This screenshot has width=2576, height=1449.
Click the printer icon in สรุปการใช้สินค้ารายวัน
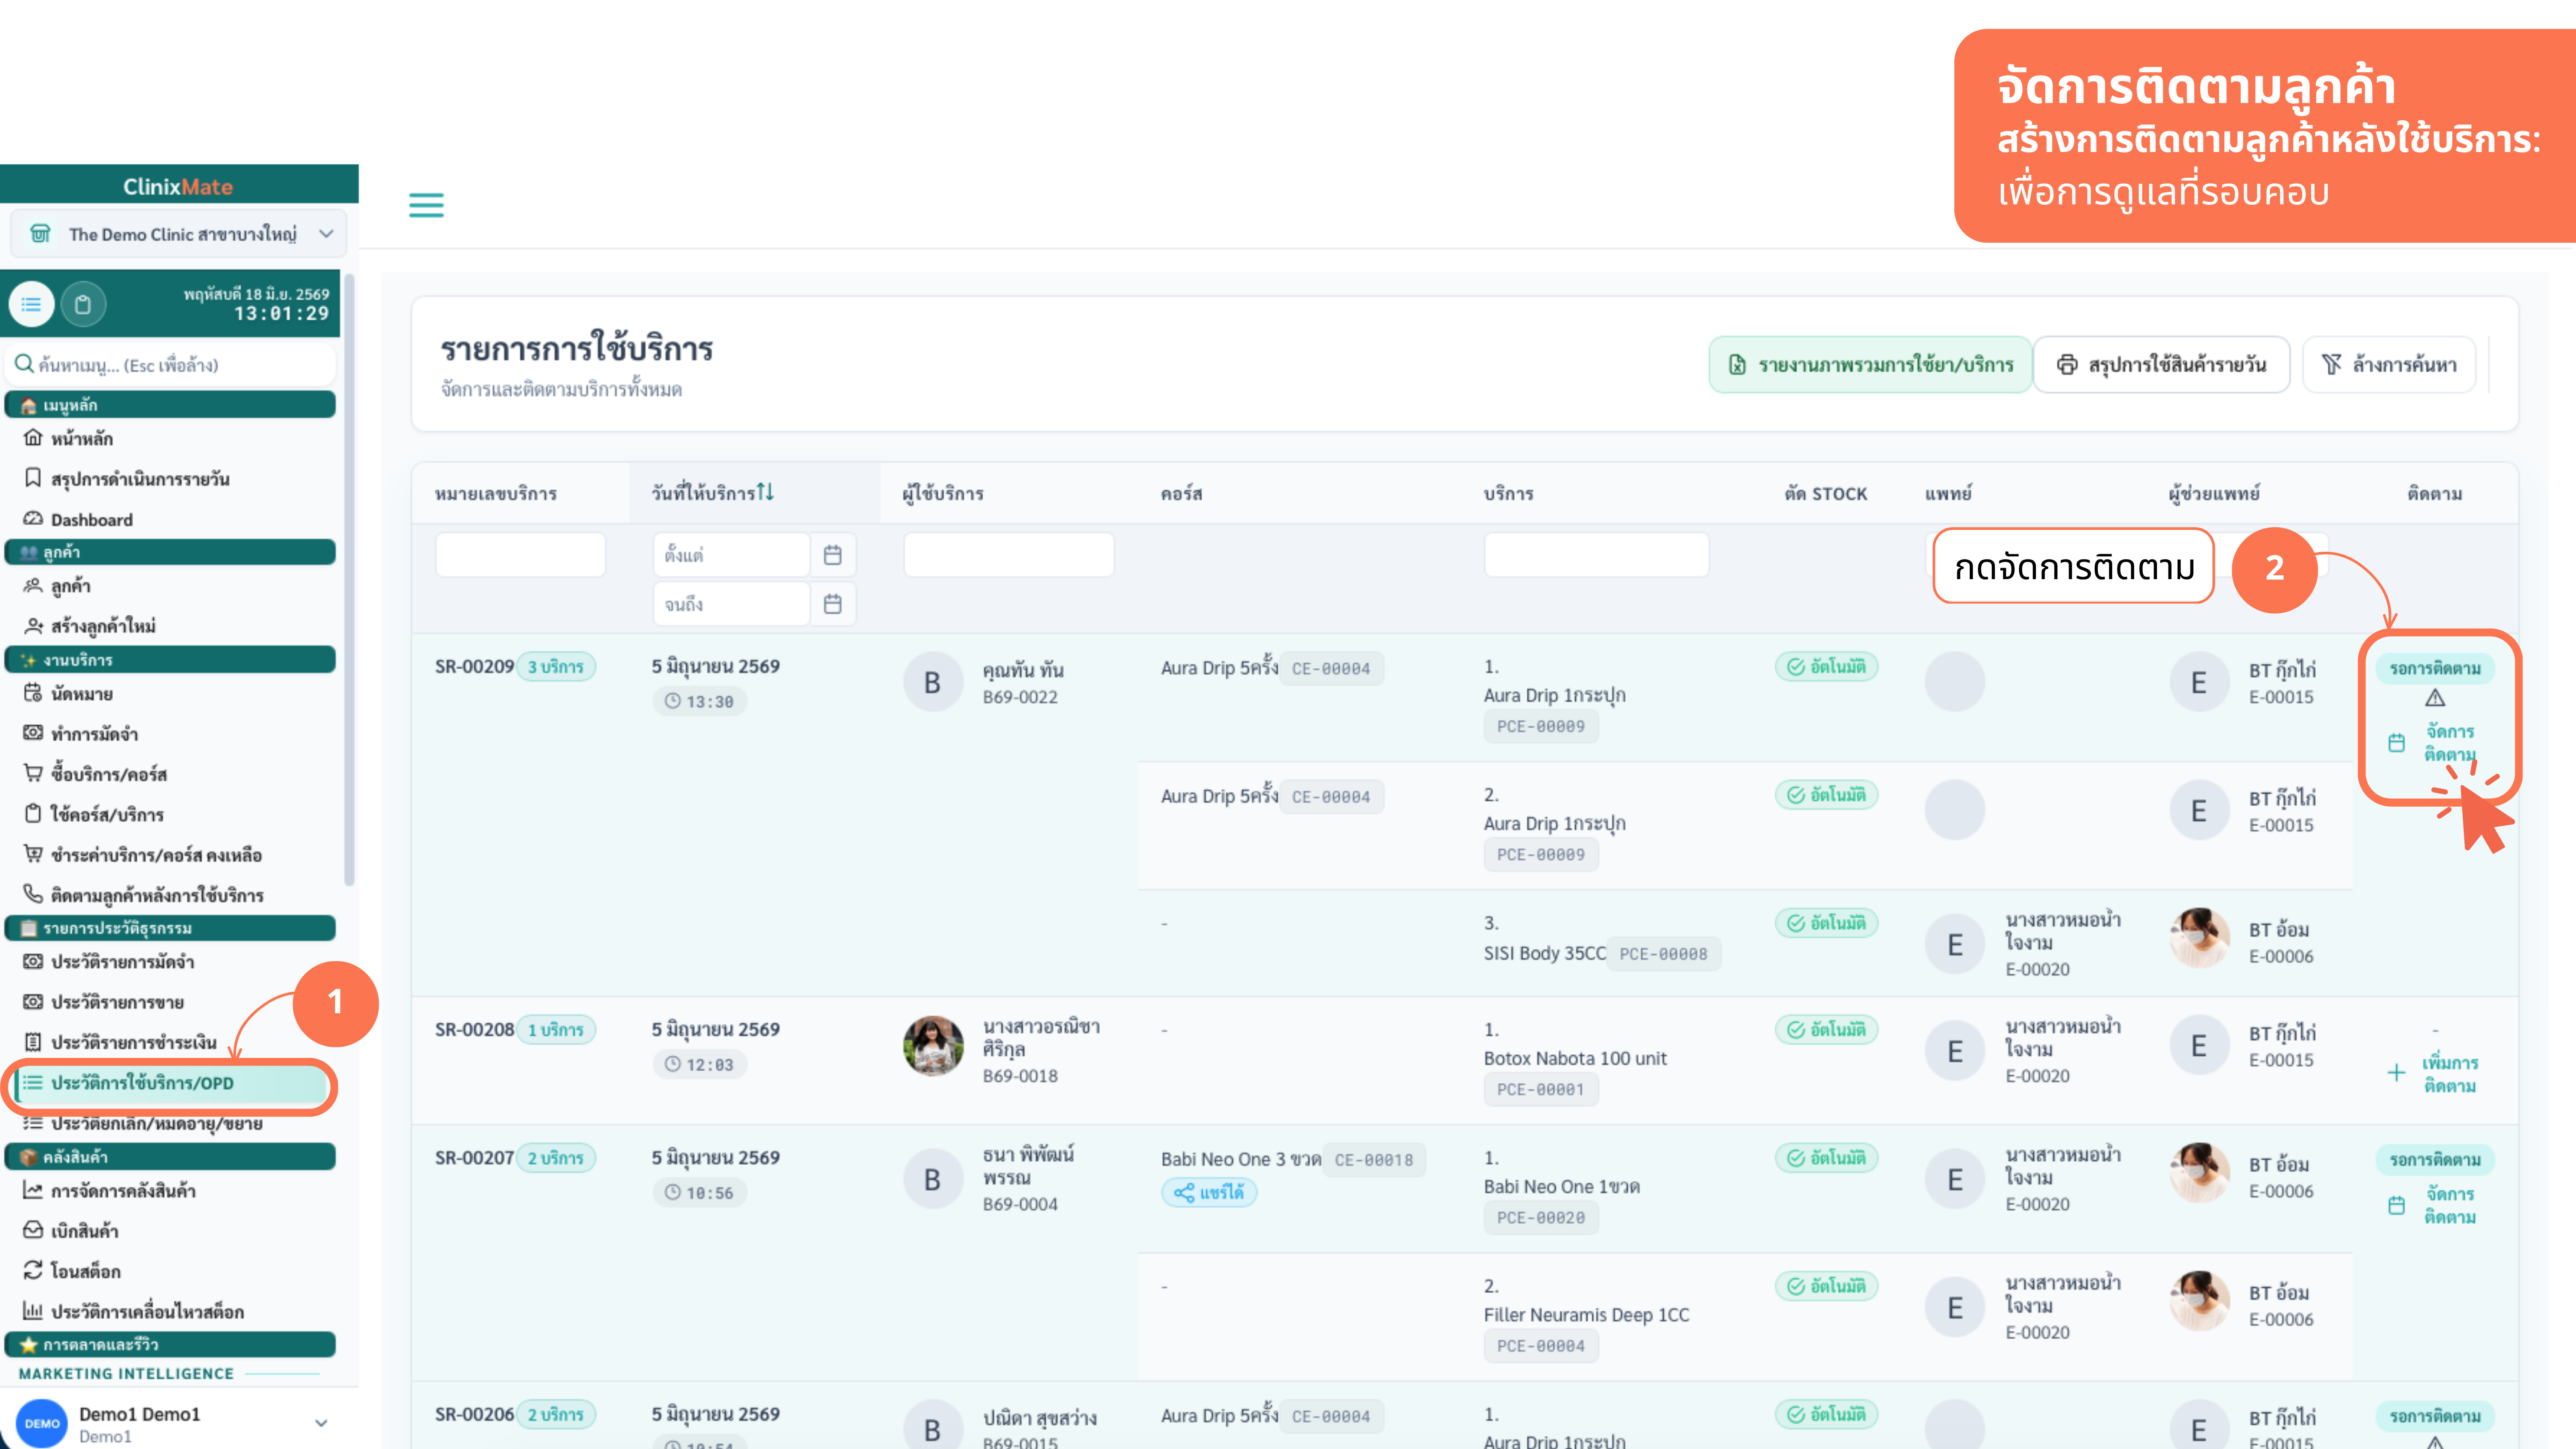(x=2067, y=365)
